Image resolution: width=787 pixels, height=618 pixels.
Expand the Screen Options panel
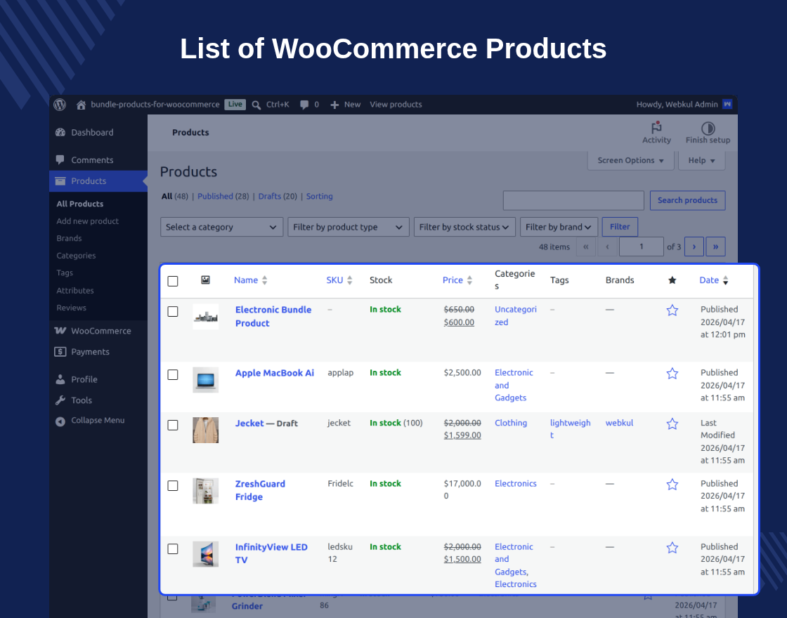tap(630, 161)
